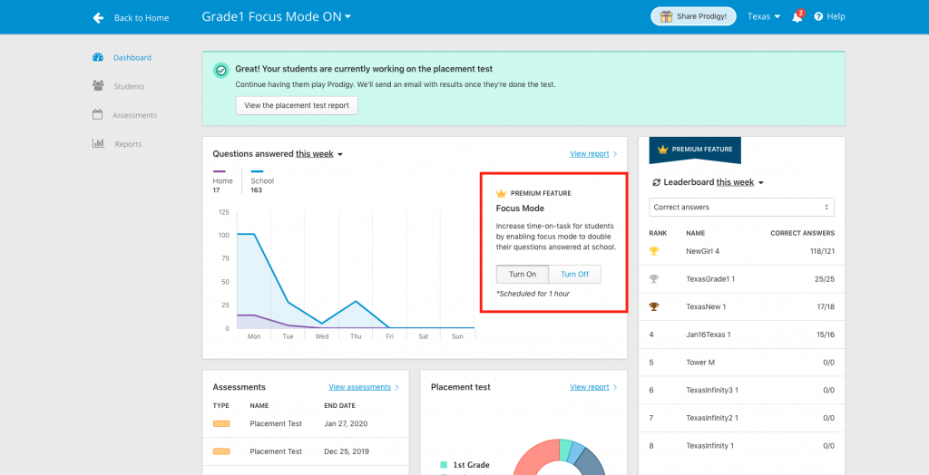Screen dimensions: 929x475
Task: Select the TexasNew 1 leaderboard row
Action: tap(742, 306)
